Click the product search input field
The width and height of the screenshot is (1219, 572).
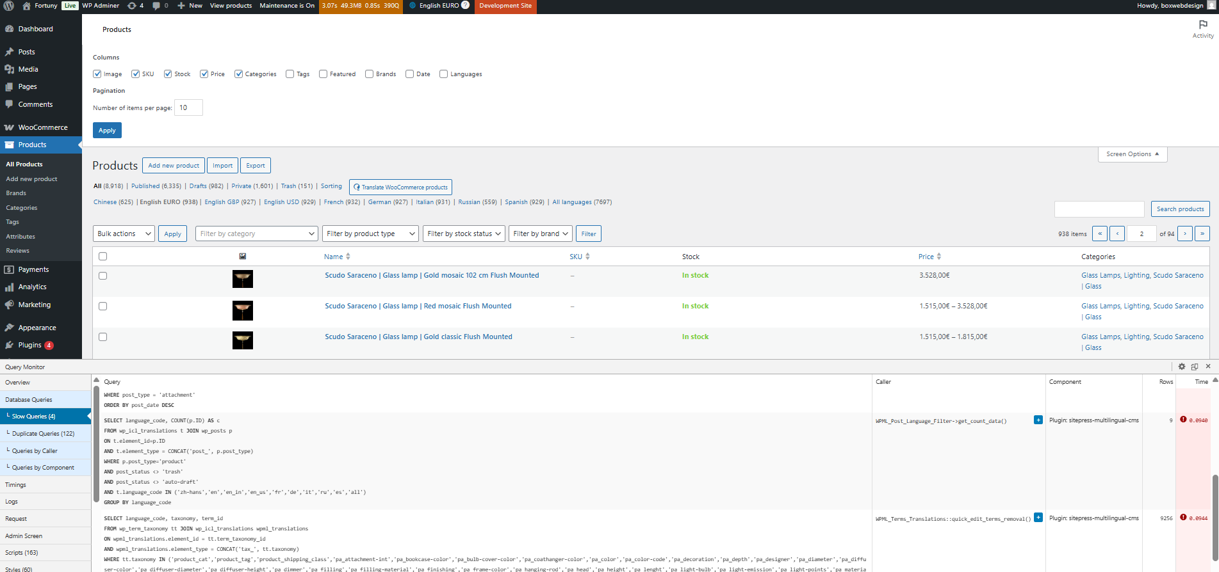pyautogui.click(x=1099, y=209)
